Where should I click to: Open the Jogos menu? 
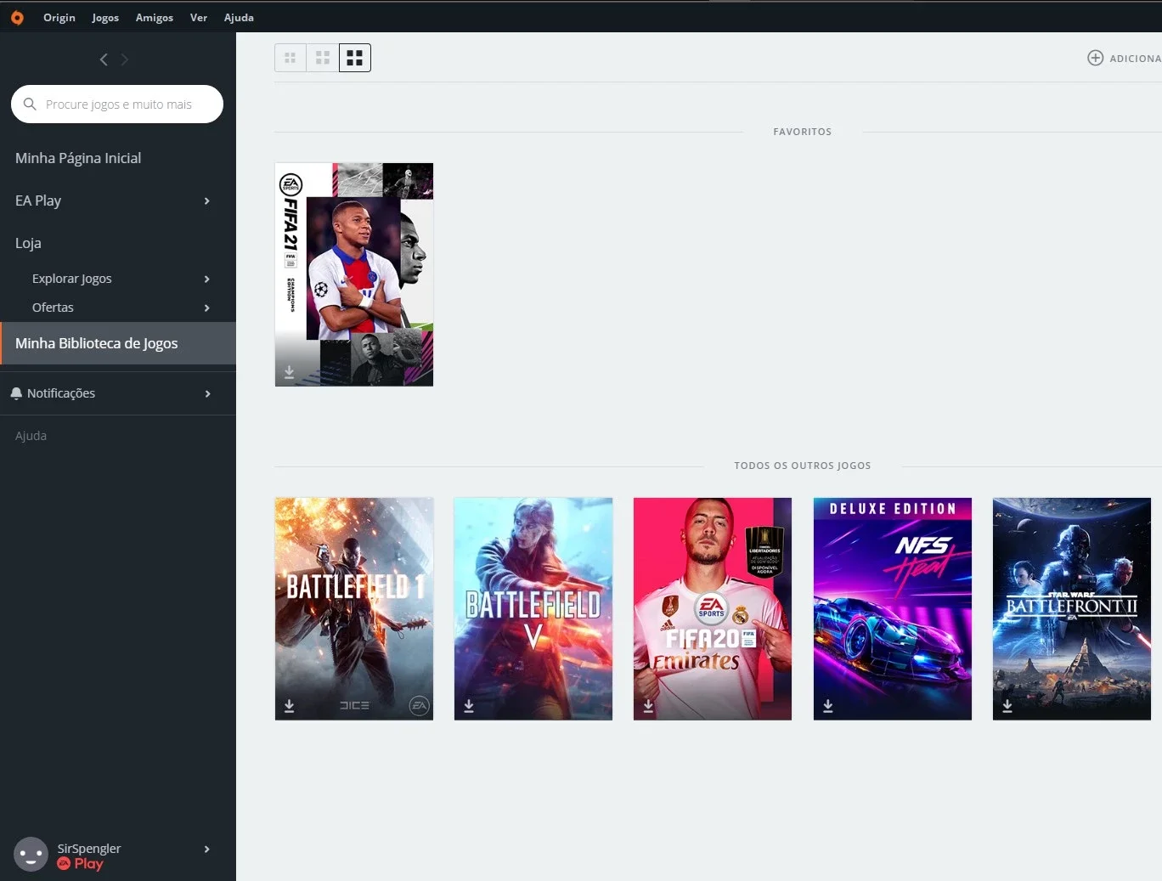(x=105, y=18)
